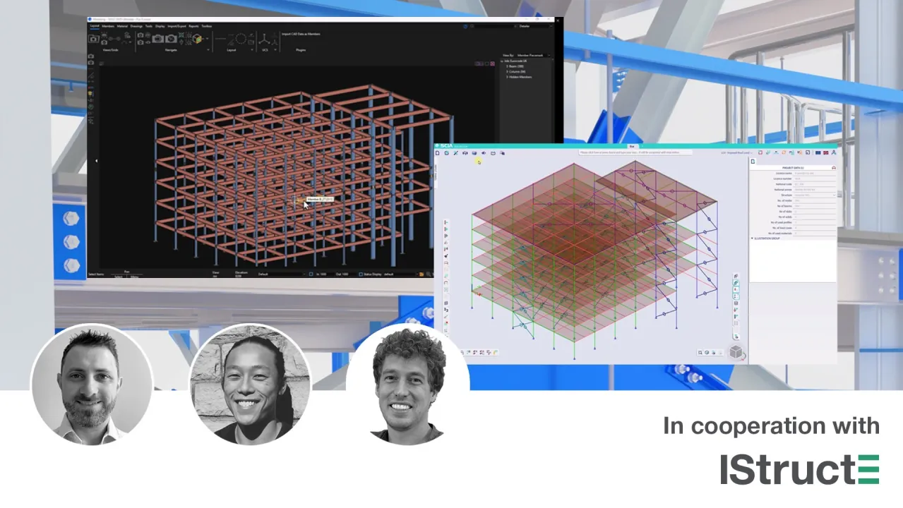Image resolution: width=903 pixels, height=508 pixels.
Task: Click the UK flag icon in SCIA top toolbar
Action: [x=826, y=153]
